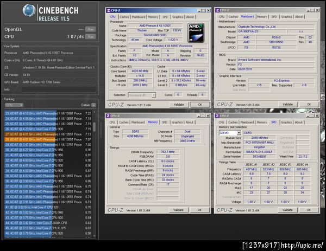326x251 pixels.
Task: Open Graphics tab in the SPD window
Action: pyautogui.click(x=286, y=123)
